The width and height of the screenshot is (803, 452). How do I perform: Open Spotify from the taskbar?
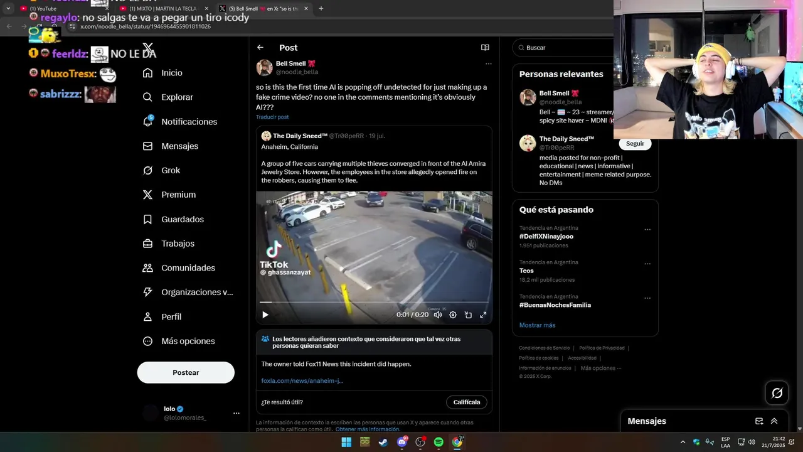[439, 442]
